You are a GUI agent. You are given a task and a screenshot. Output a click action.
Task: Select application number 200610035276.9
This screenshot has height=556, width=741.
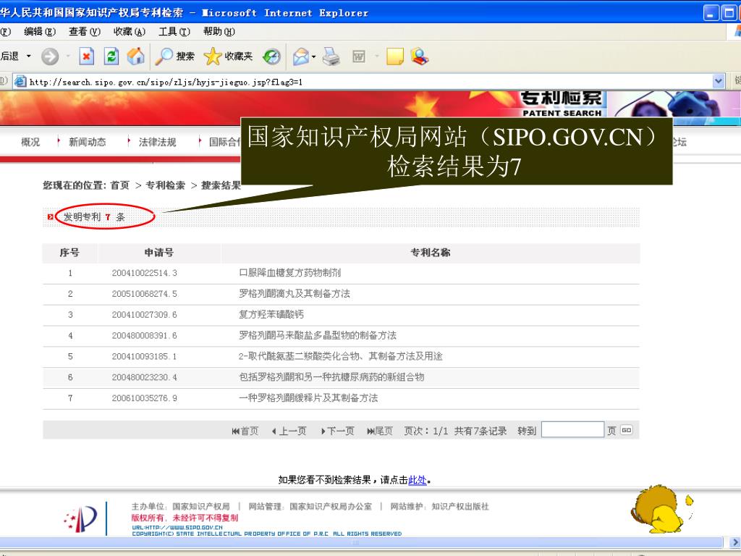coord(145,397)
